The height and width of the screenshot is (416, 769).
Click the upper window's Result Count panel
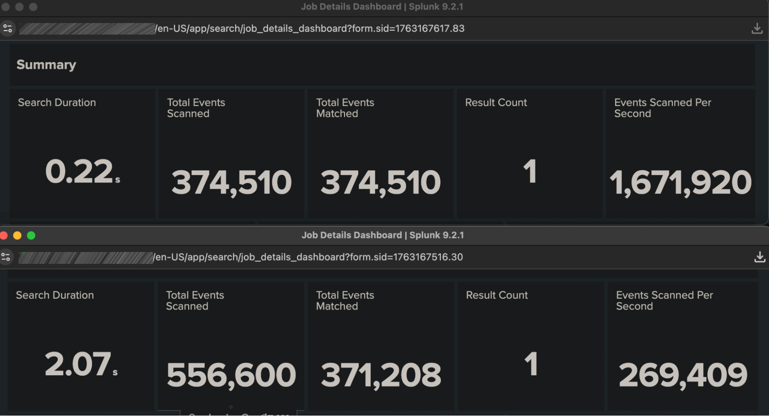click(x=529, y=154)
